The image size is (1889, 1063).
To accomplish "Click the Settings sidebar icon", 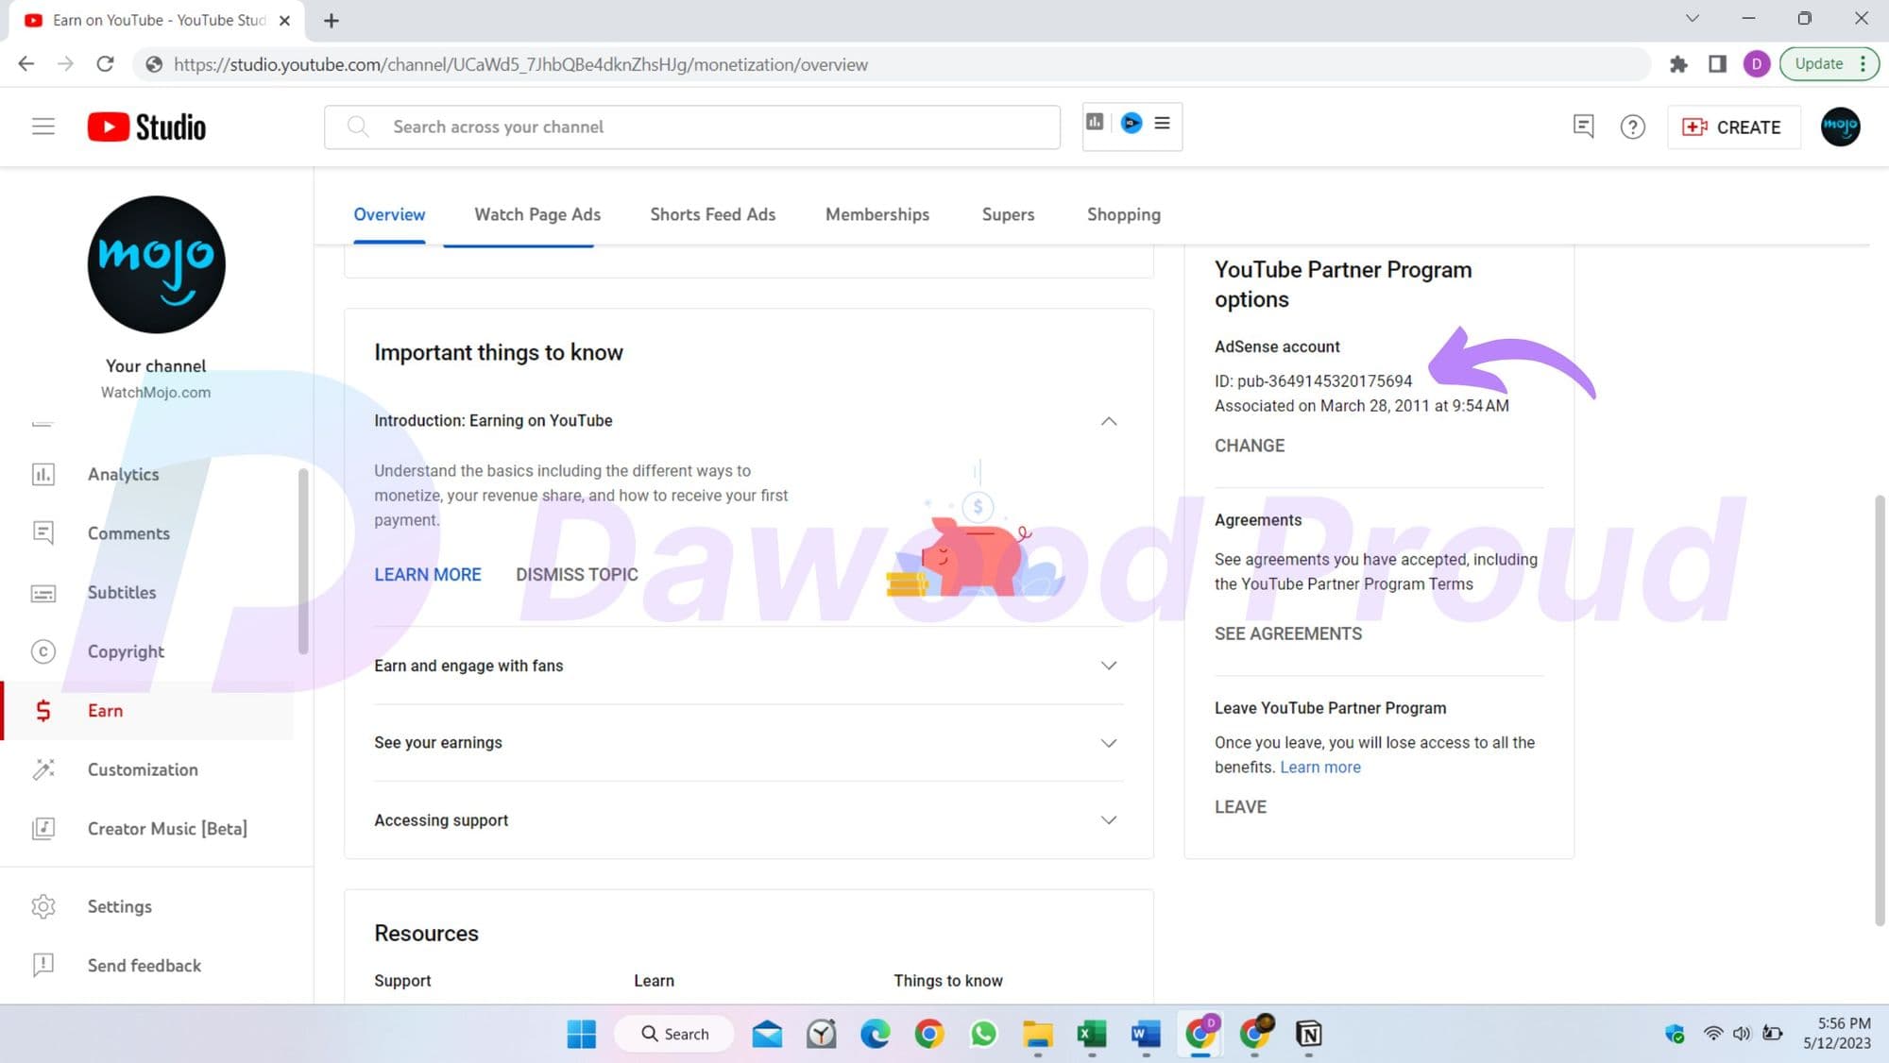I will [43, 906].
